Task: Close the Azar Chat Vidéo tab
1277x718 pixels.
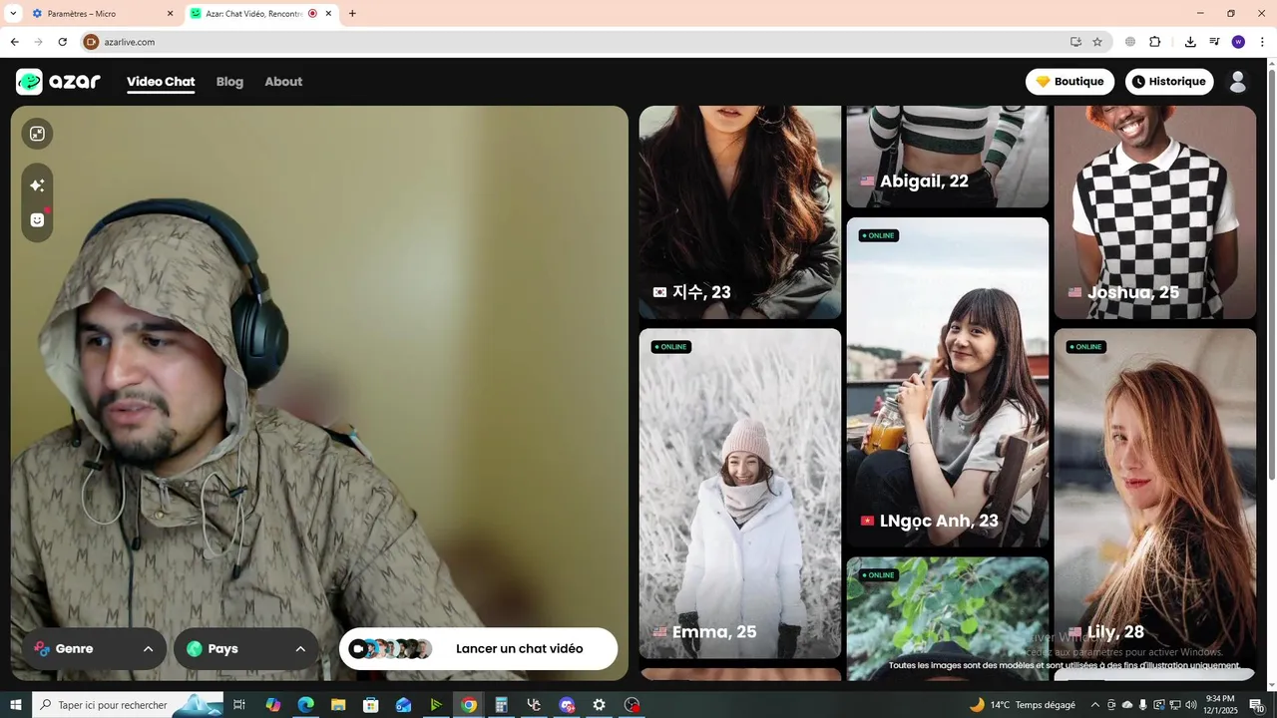Action: coord(328,14)
